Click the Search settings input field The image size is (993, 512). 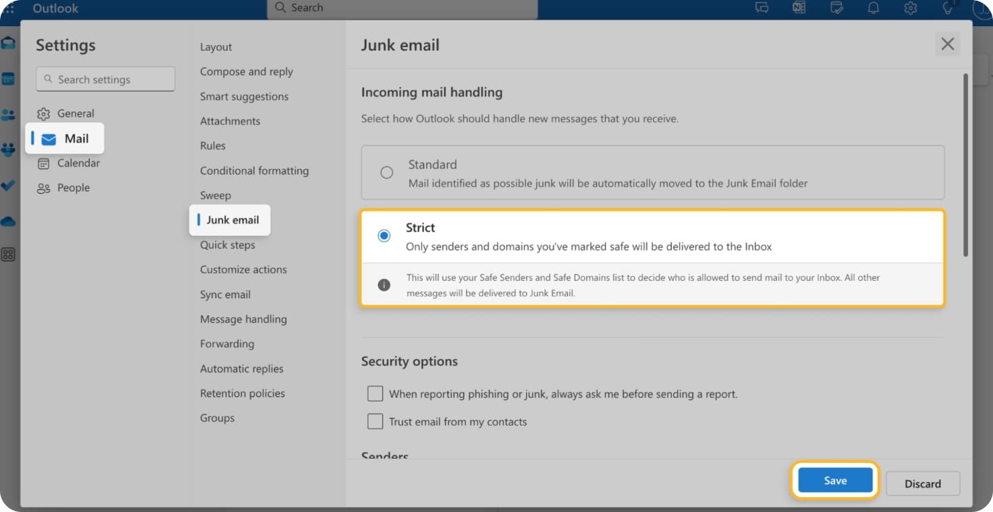[x=105, y=78]
